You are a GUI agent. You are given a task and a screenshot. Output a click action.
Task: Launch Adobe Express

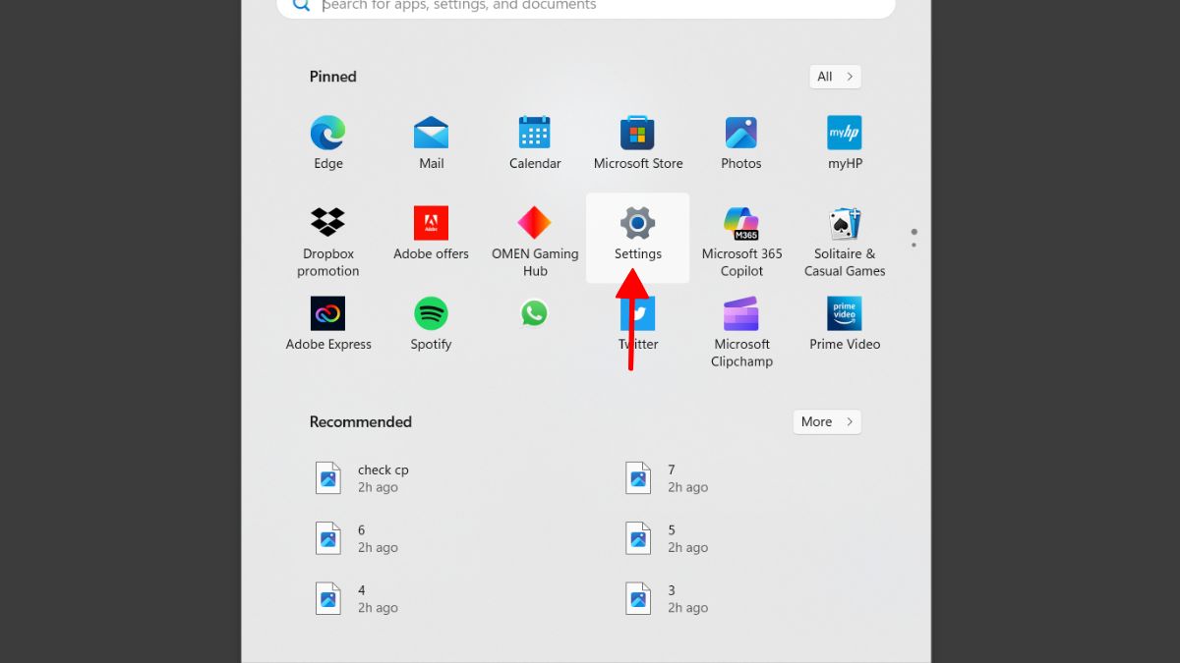point(327,323)
